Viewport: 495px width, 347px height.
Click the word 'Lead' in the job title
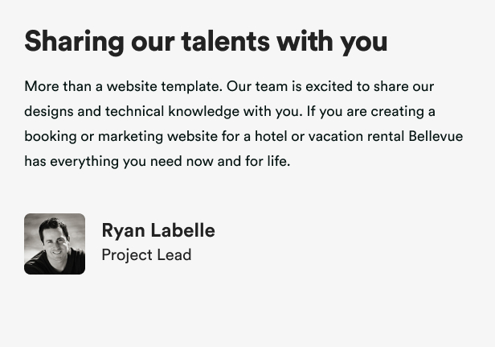coord(174,254)
